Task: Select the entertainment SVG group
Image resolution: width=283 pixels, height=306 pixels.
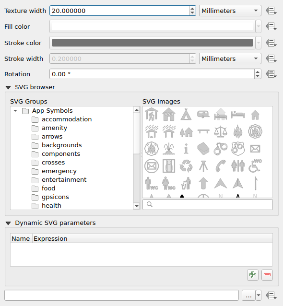Action: [x=64, y=179]
